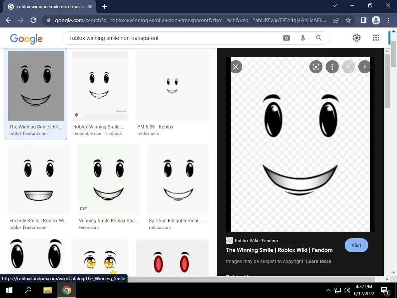This screenshot has height=298, width=397.
Task: Click the padlock site info icon
Action: pyautogui.click(x=49, y=20)
